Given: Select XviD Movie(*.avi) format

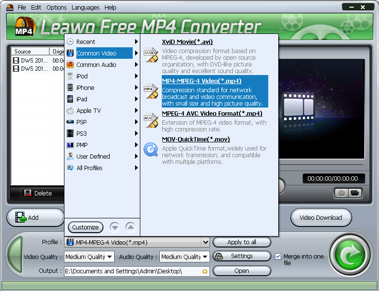Looking at the screenshot, I should (x=187, y=42).
